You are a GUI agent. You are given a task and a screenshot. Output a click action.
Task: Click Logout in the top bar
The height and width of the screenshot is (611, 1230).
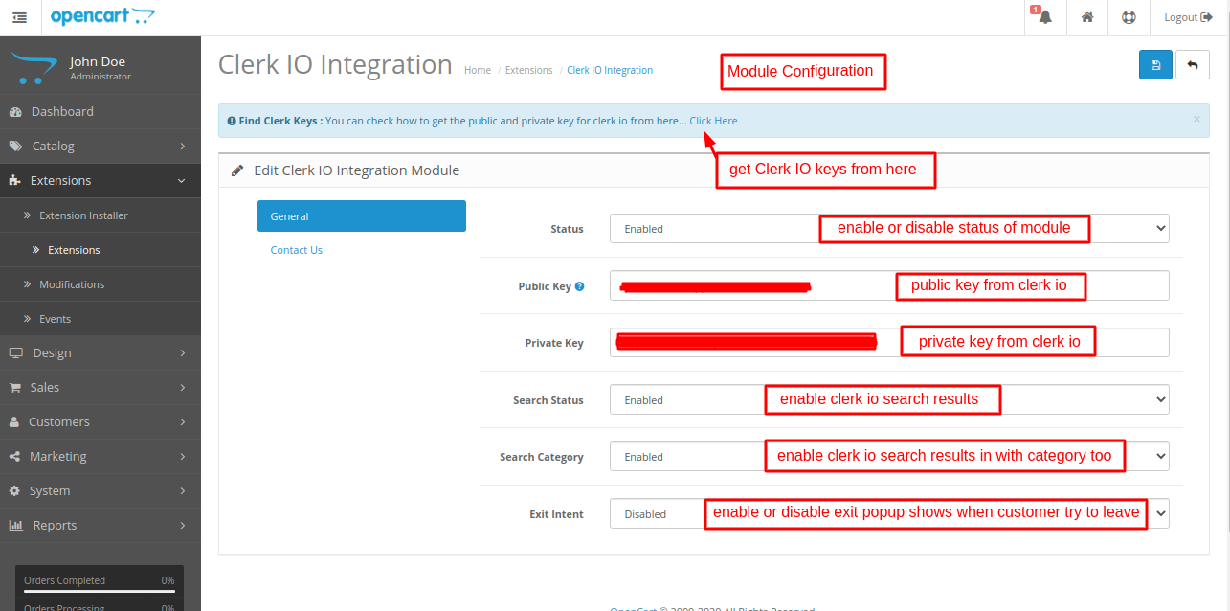coord(1187,17)
